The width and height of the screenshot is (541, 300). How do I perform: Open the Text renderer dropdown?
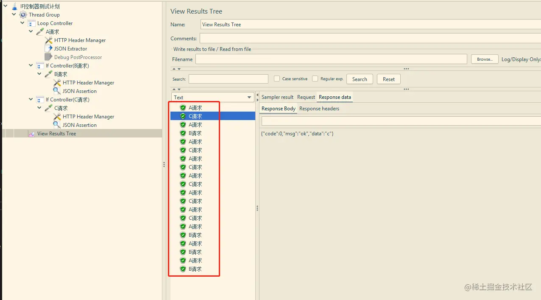(x=212, y=97)
